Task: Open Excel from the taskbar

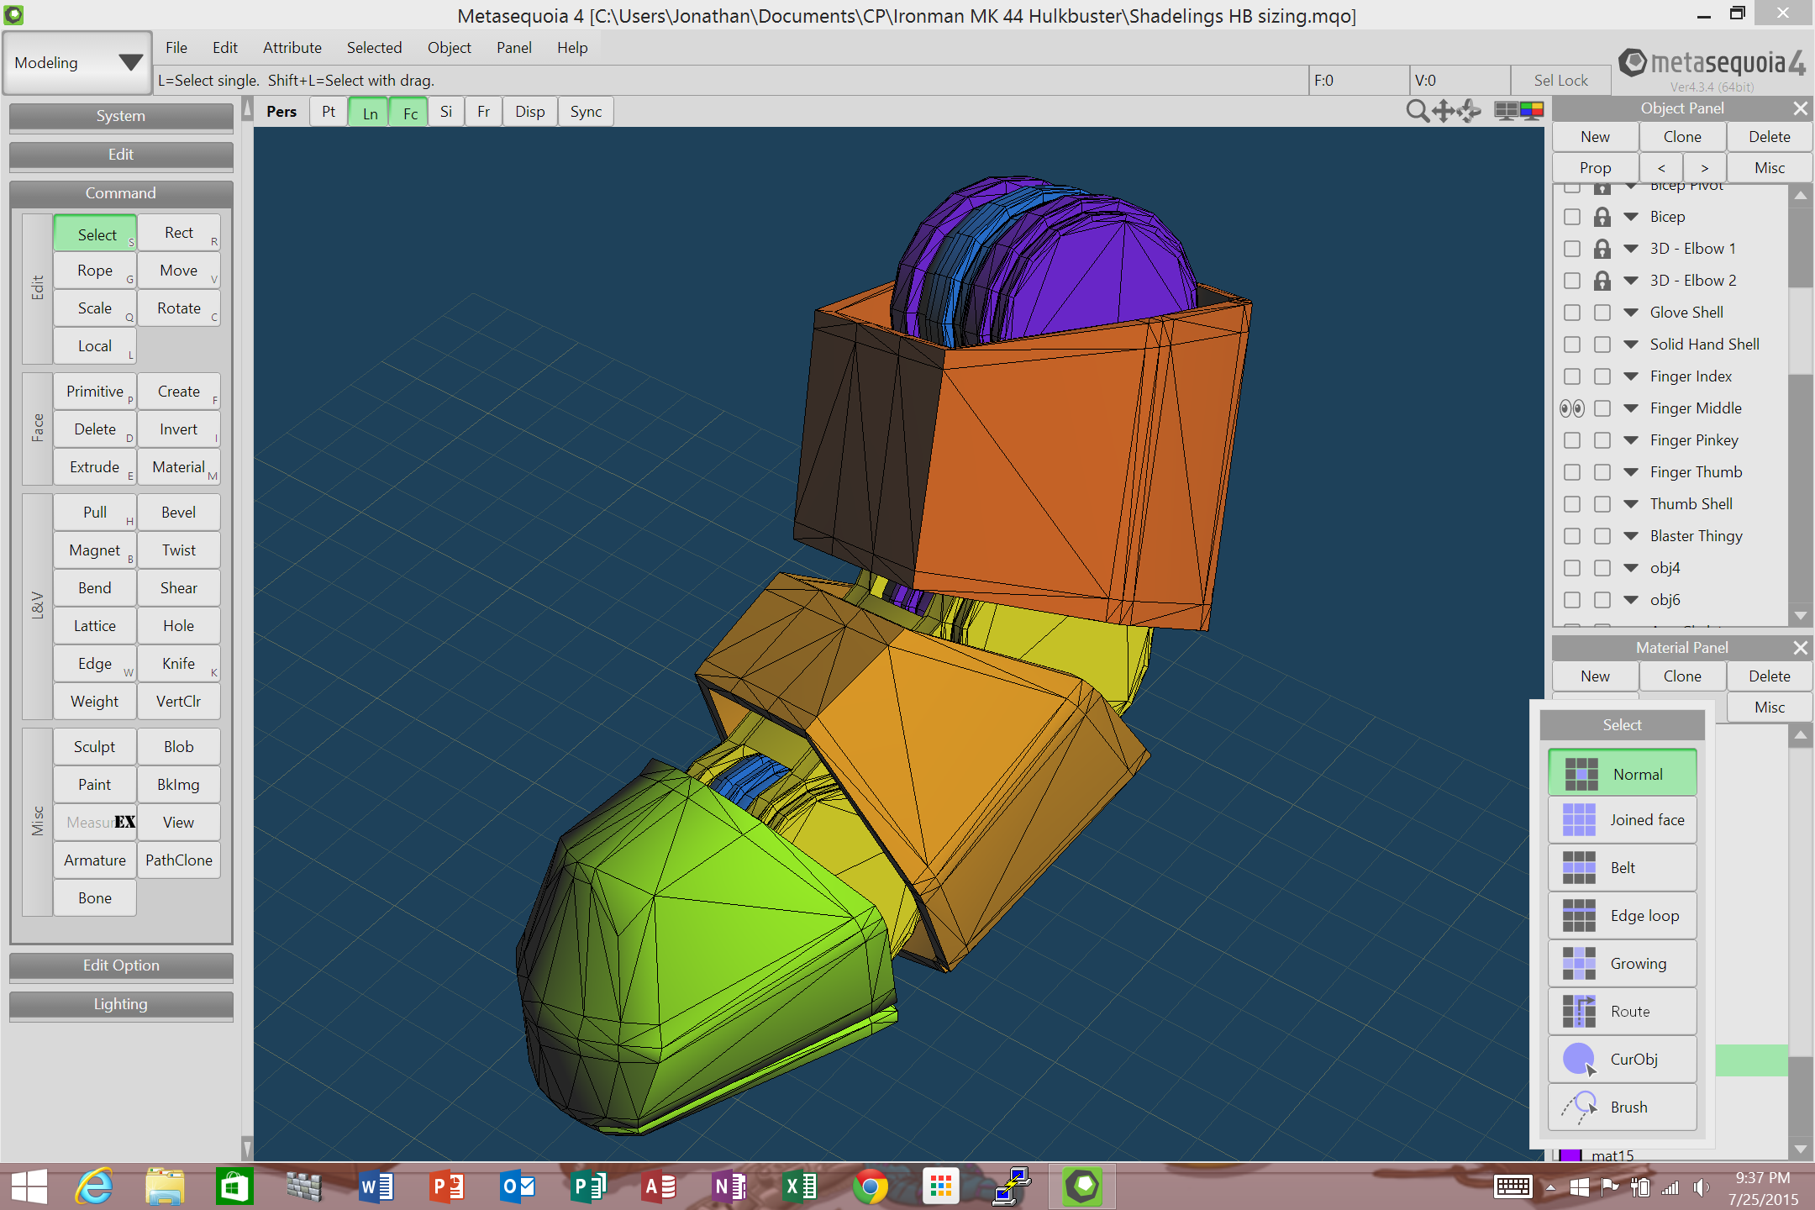Action: tap(800, 1186)
